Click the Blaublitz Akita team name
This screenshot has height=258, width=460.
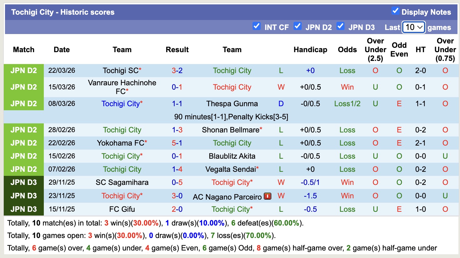pyautogui.click(x=232, y=156)
